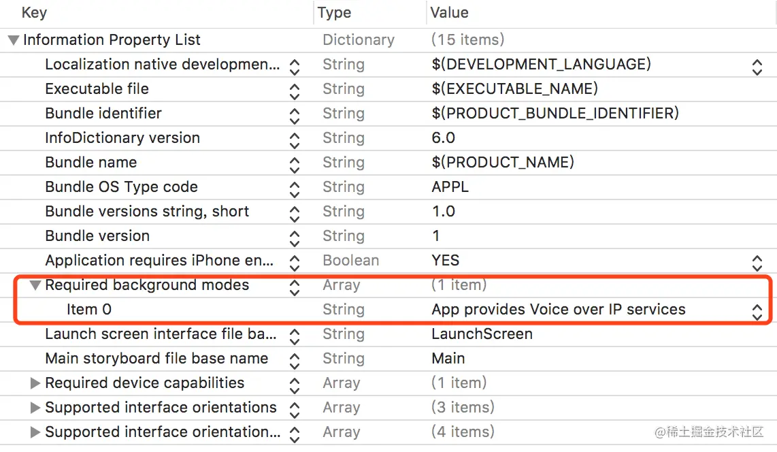The height and width of the screenshot is (452, 777).
Task: Click the Type column header
Action: (334, 13)
